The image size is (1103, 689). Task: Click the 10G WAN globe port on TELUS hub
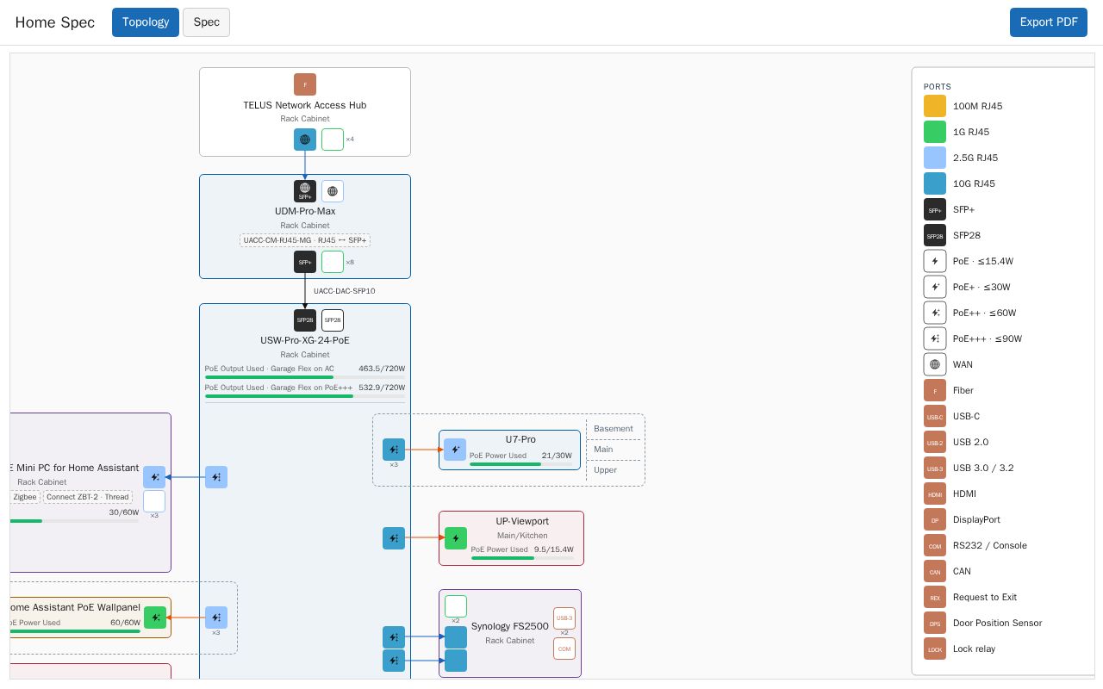coord(305,140)
